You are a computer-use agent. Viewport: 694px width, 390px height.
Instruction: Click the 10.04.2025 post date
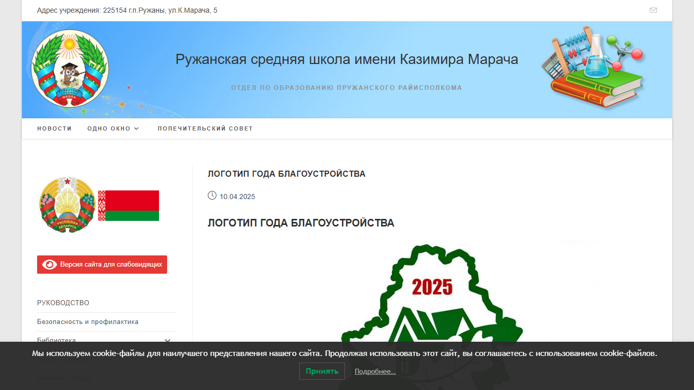click(x=237, y=197)
